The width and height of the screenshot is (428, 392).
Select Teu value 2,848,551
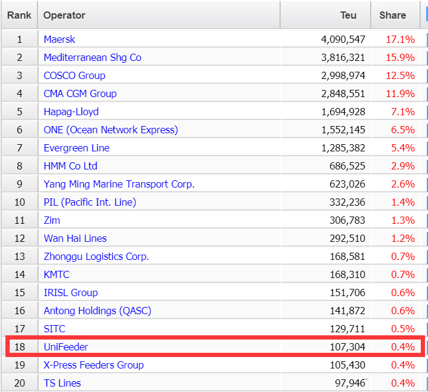point(343,93)
